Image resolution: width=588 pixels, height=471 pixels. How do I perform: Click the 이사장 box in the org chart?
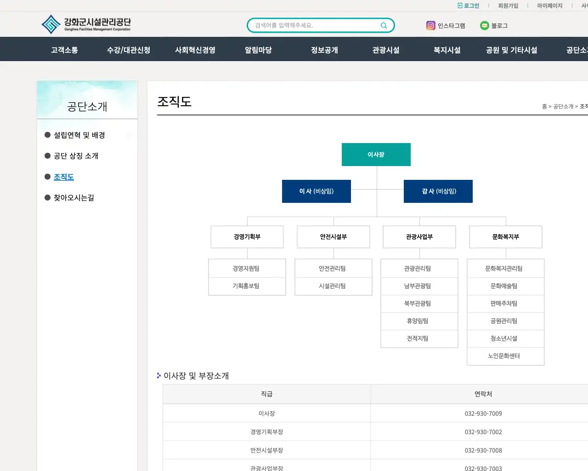pos(376,155)
